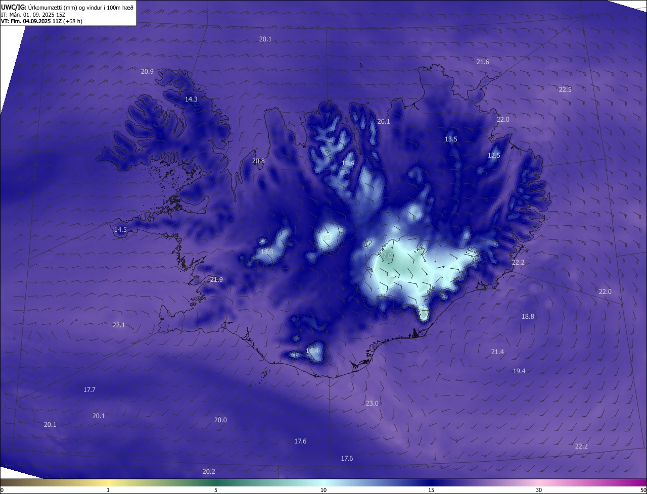Click the 17.7 value label
The image size is (647, 494).
pos(89,390)
